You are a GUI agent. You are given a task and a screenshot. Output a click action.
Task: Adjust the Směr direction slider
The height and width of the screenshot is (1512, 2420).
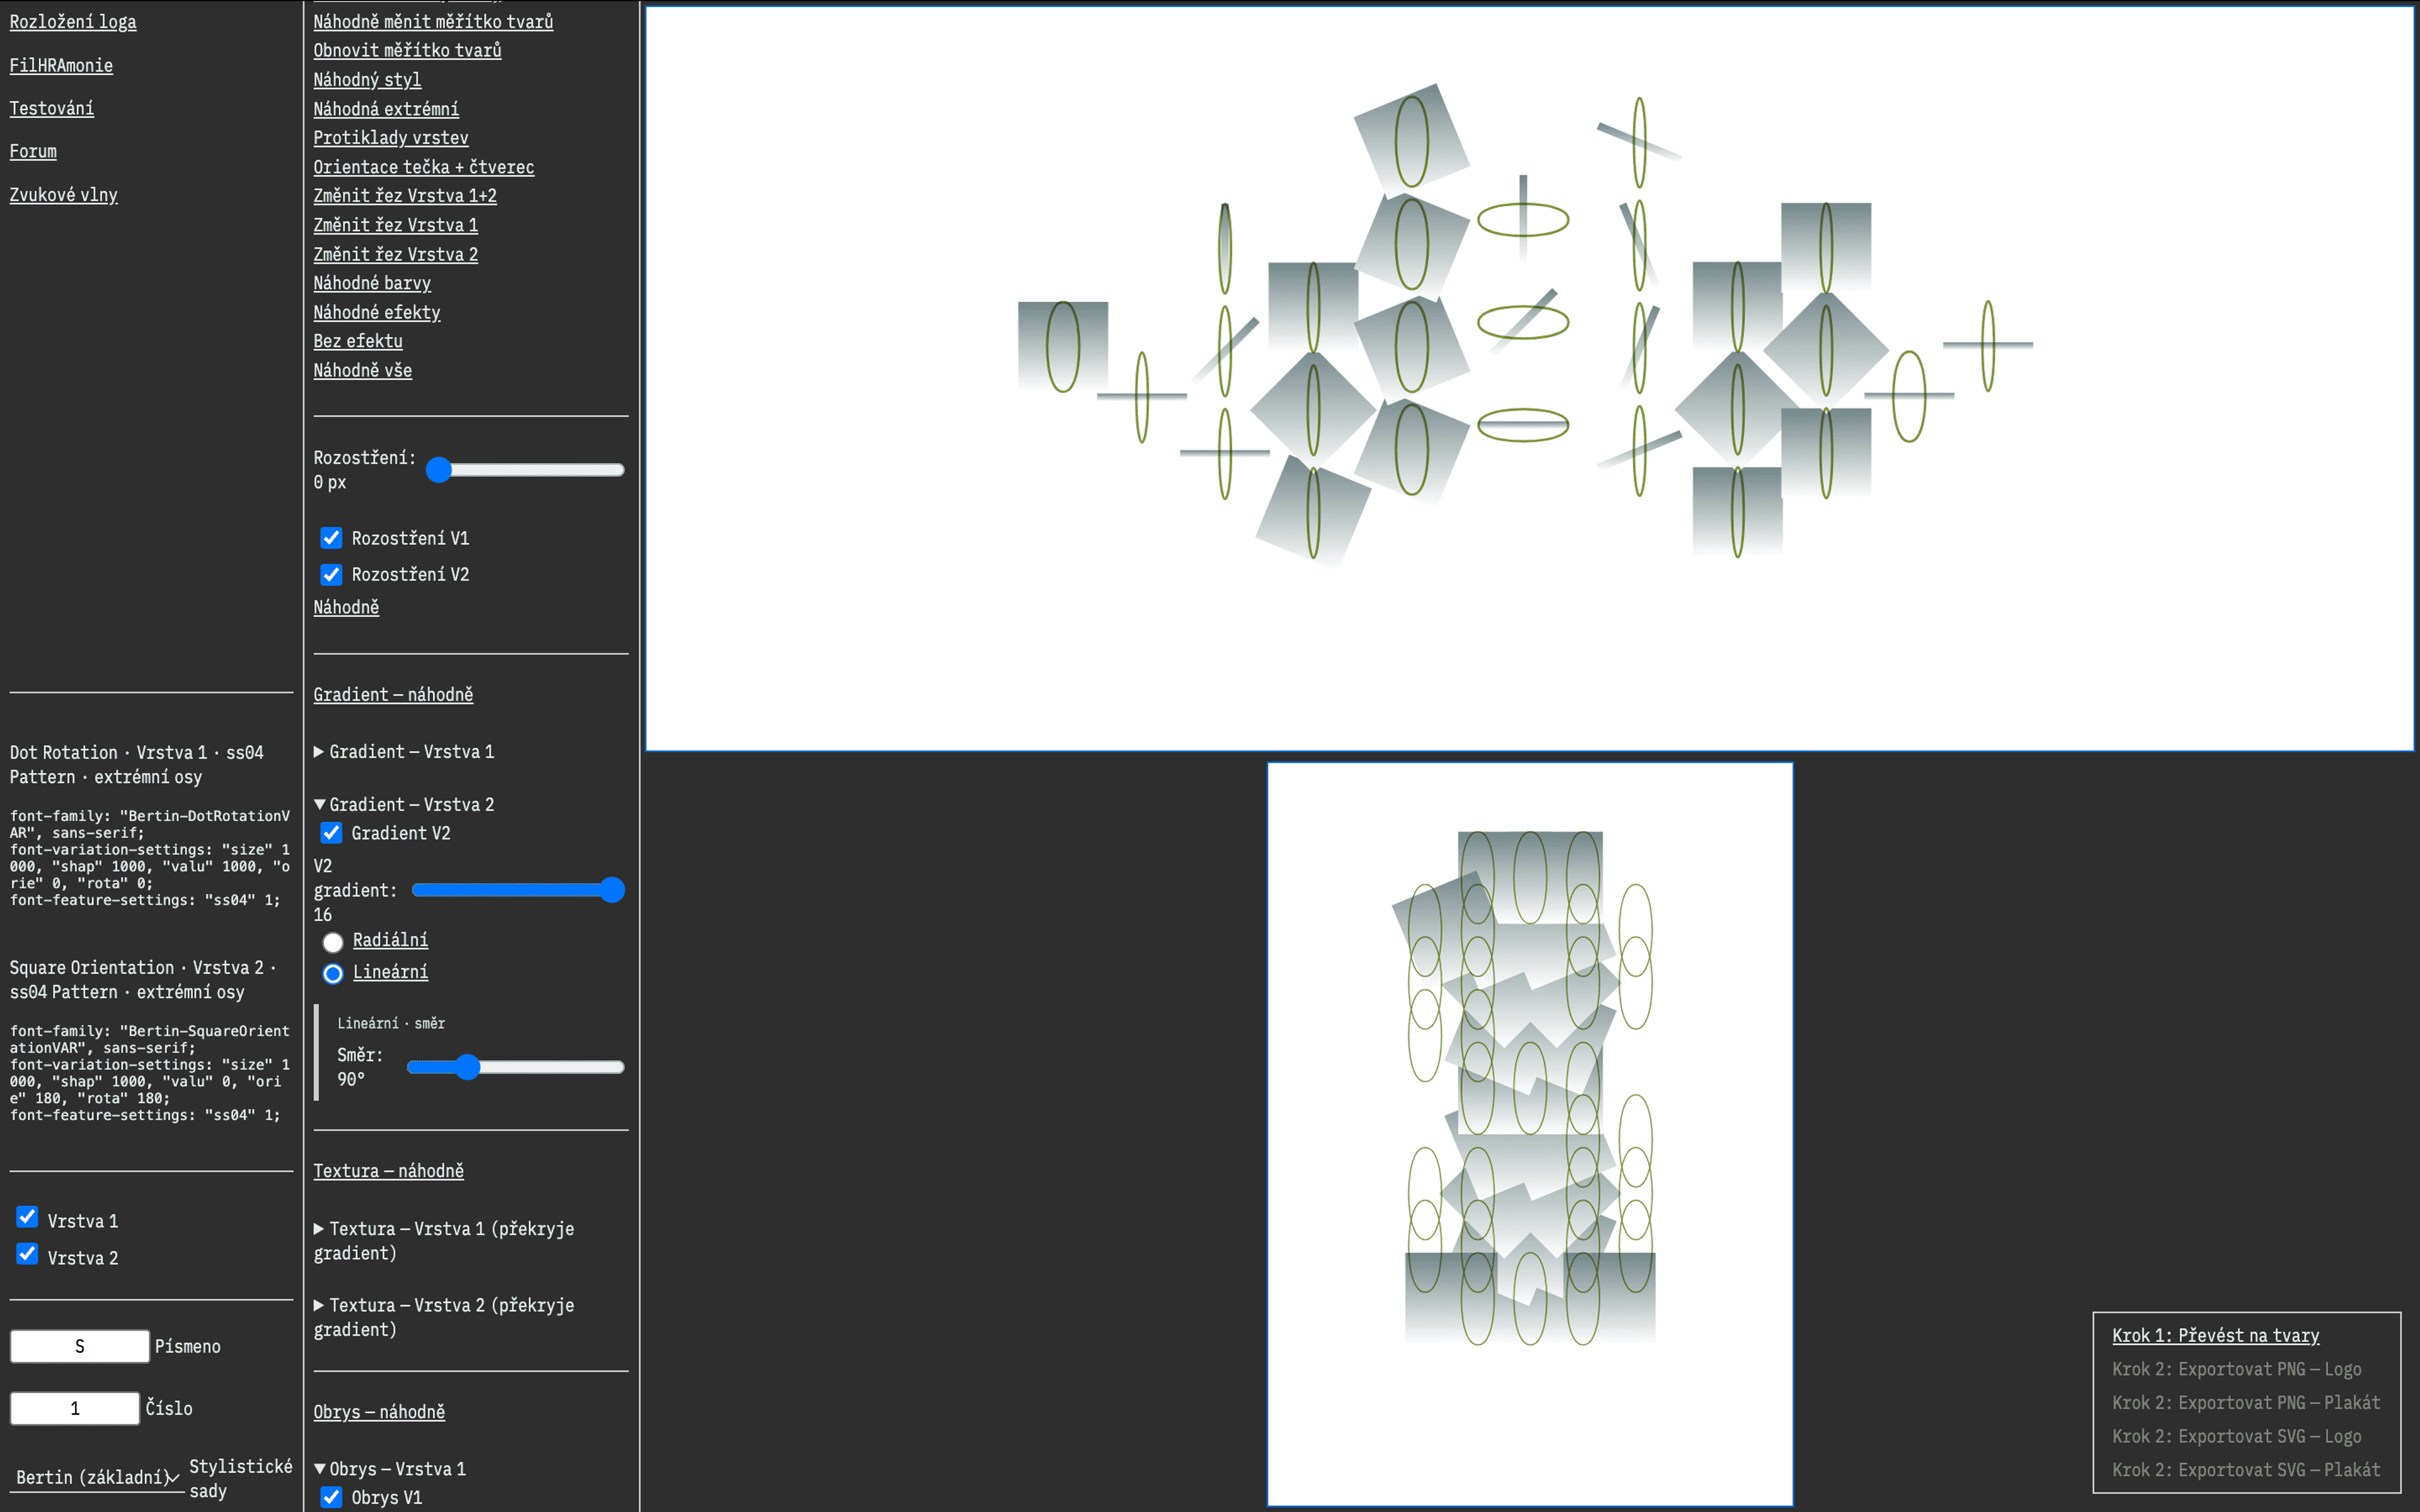515,1067
